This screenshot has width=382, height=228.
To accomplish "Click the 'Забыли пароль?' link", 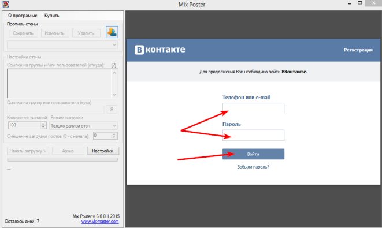I will (x=253, y=167).
